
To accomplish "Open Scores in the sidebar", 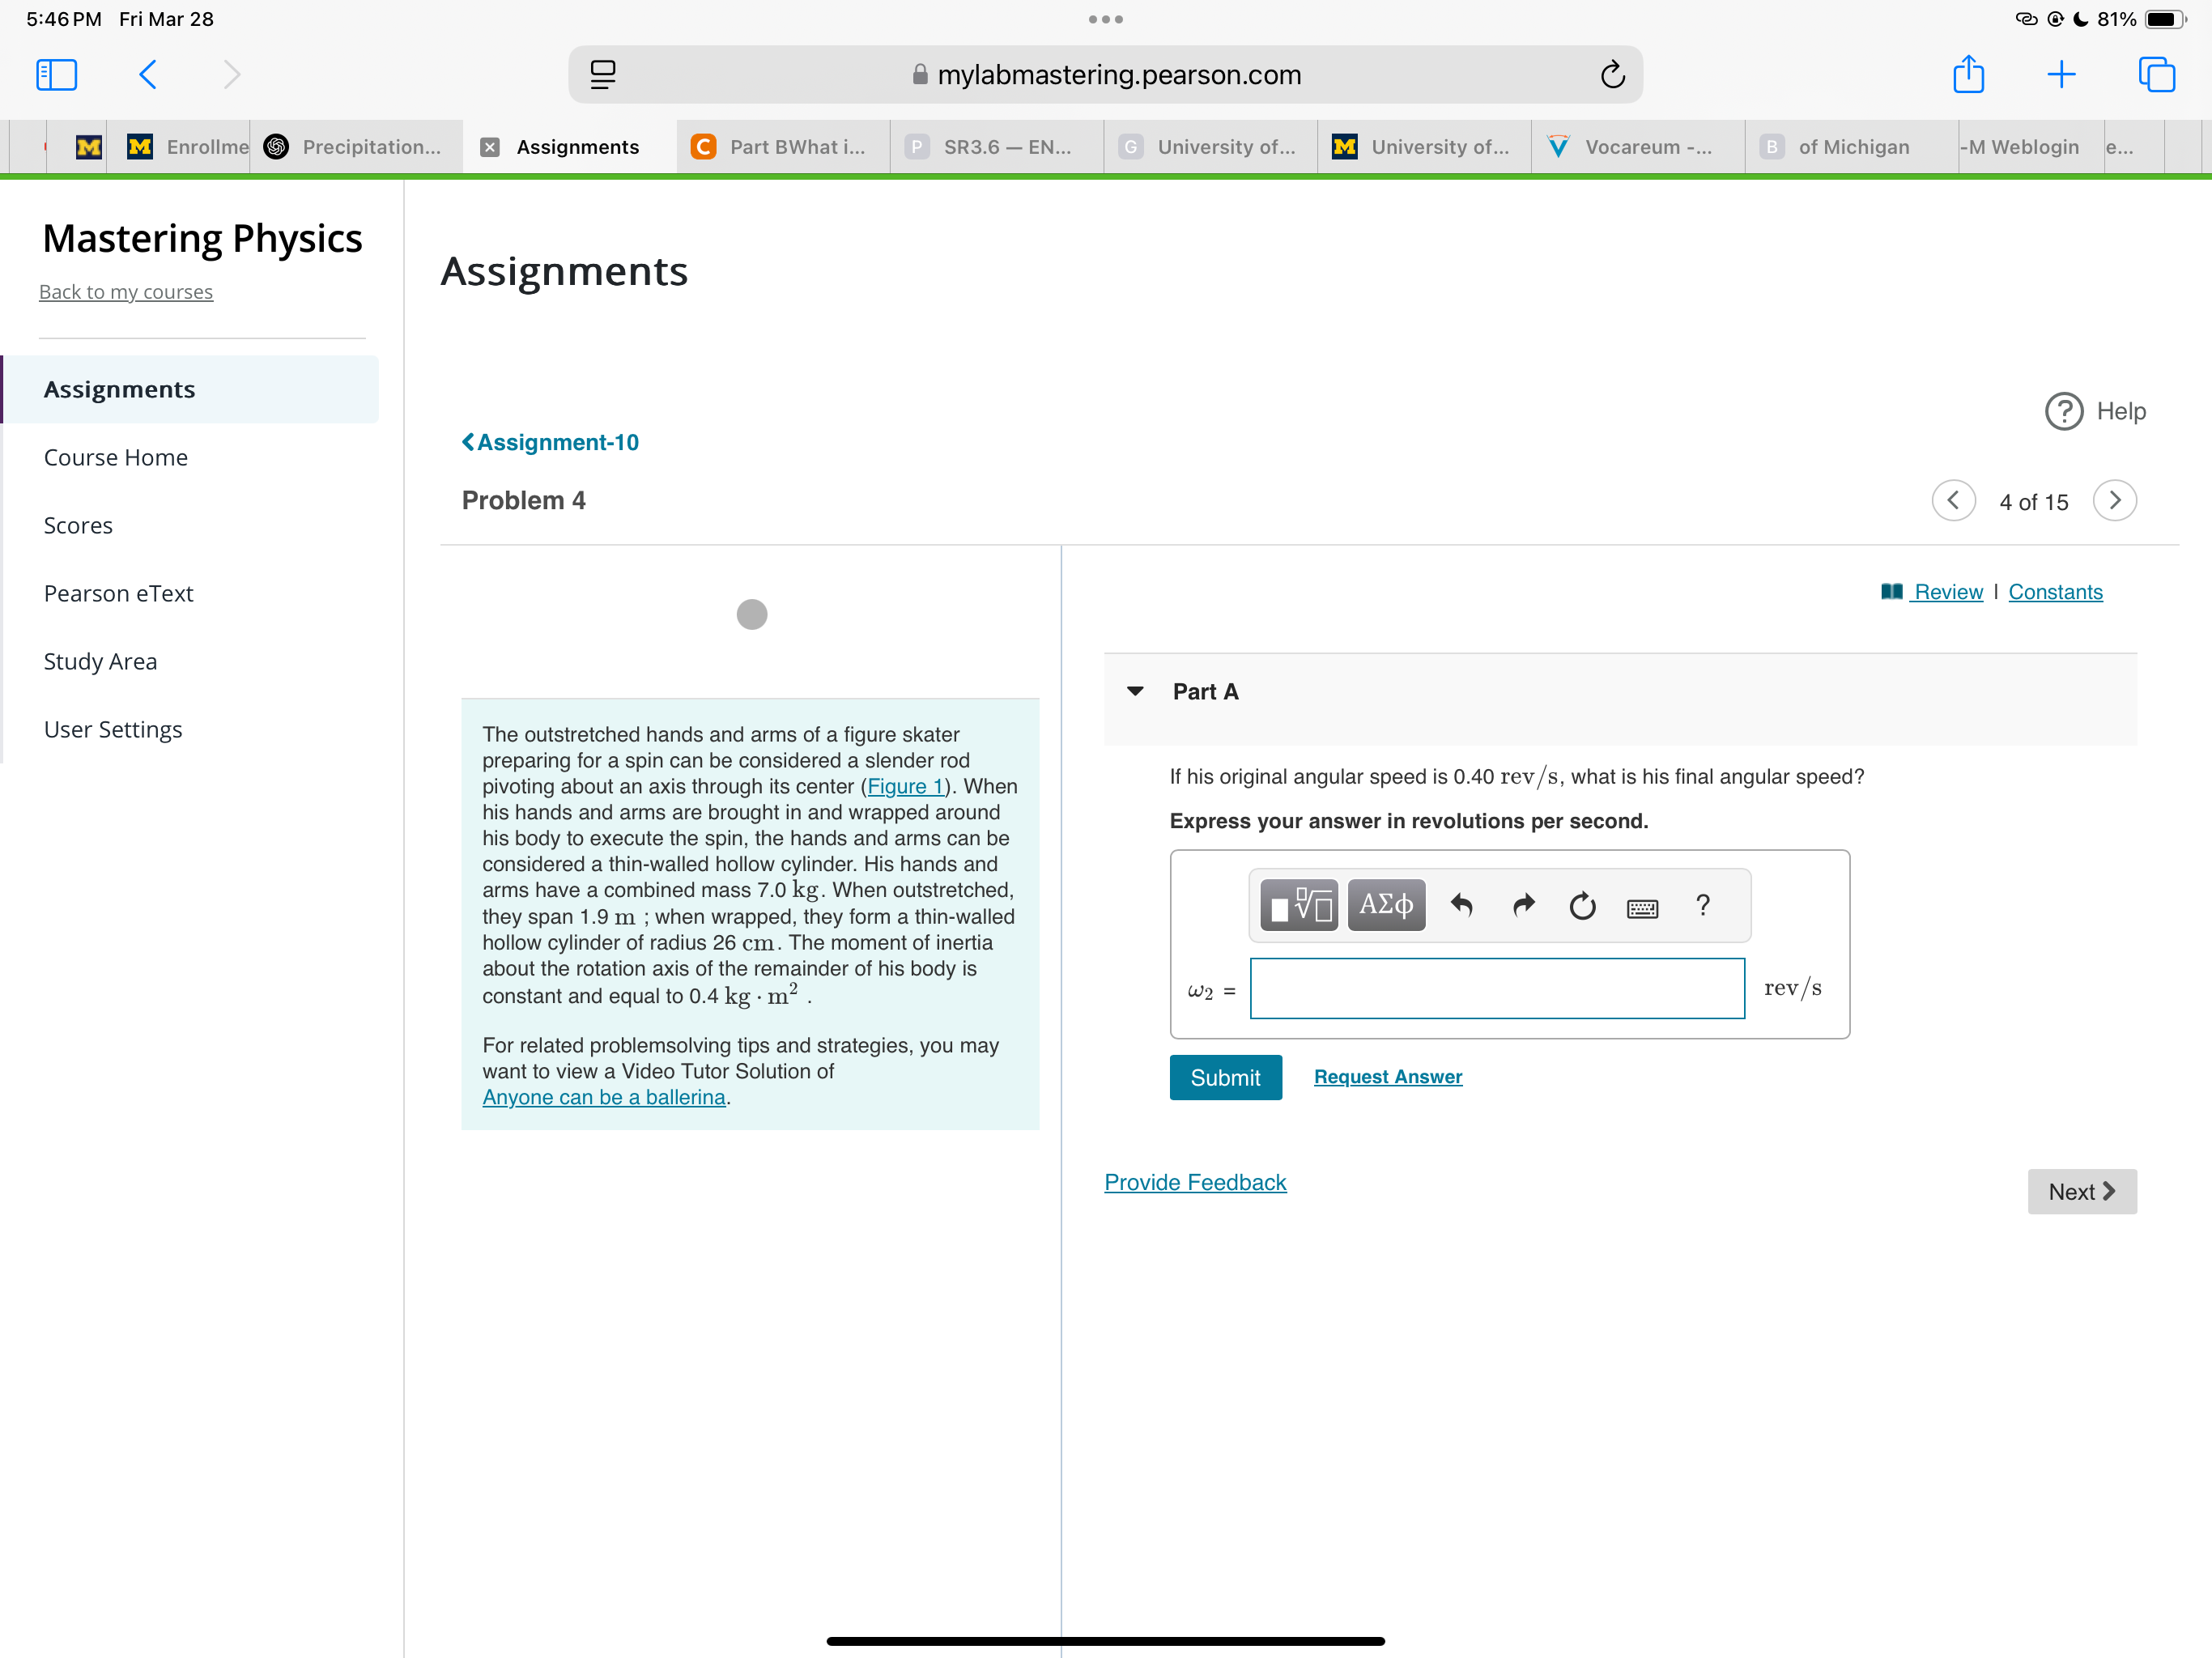I will [78, 525].
